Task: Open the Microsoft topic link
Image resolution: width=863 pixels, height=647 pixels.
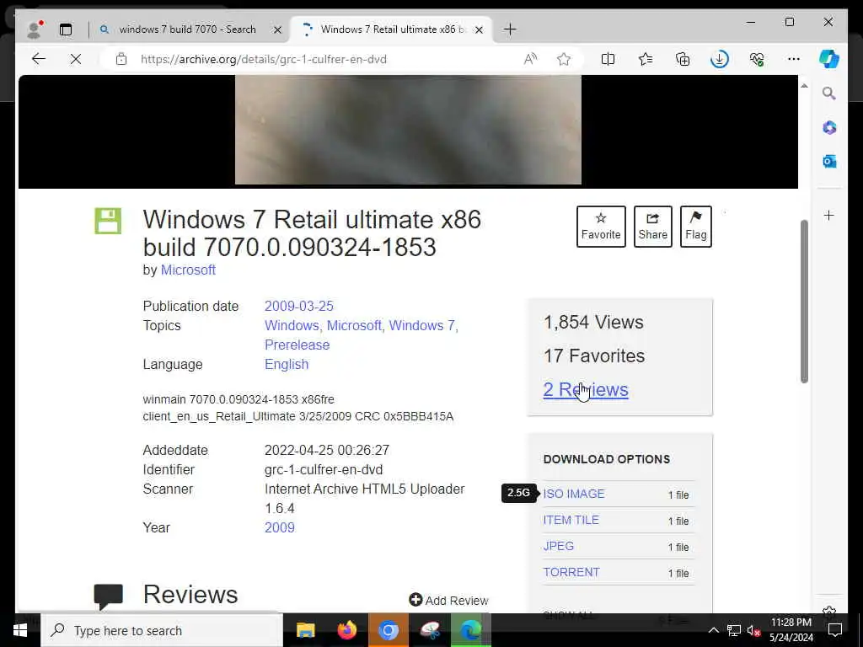Action: coord(354,326)
